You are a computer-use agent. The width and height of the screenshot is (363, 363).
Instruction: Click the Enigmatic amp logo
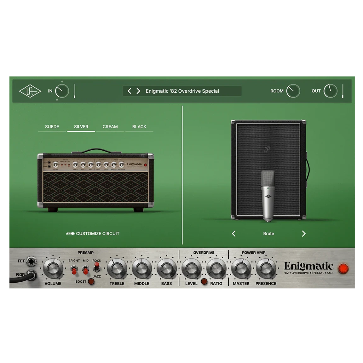[x=309, y=268]
